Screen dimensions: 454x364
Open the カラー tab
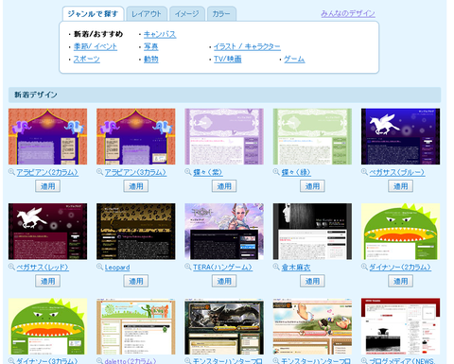pos(221,14)
